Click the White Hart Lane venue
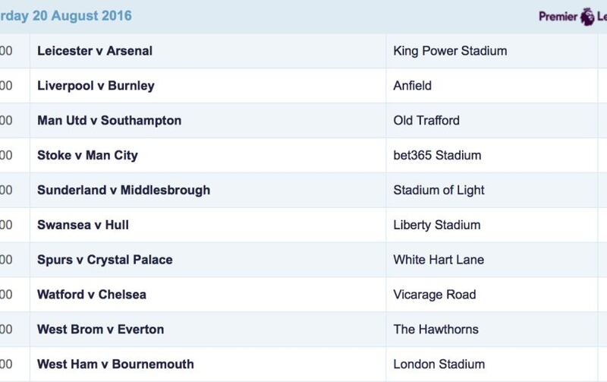The width and height of the screenshot is (607, 382). coord(439,260)
